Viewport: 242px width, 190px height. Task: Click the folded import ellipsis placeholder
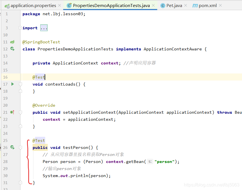click(x=44, y=28)
